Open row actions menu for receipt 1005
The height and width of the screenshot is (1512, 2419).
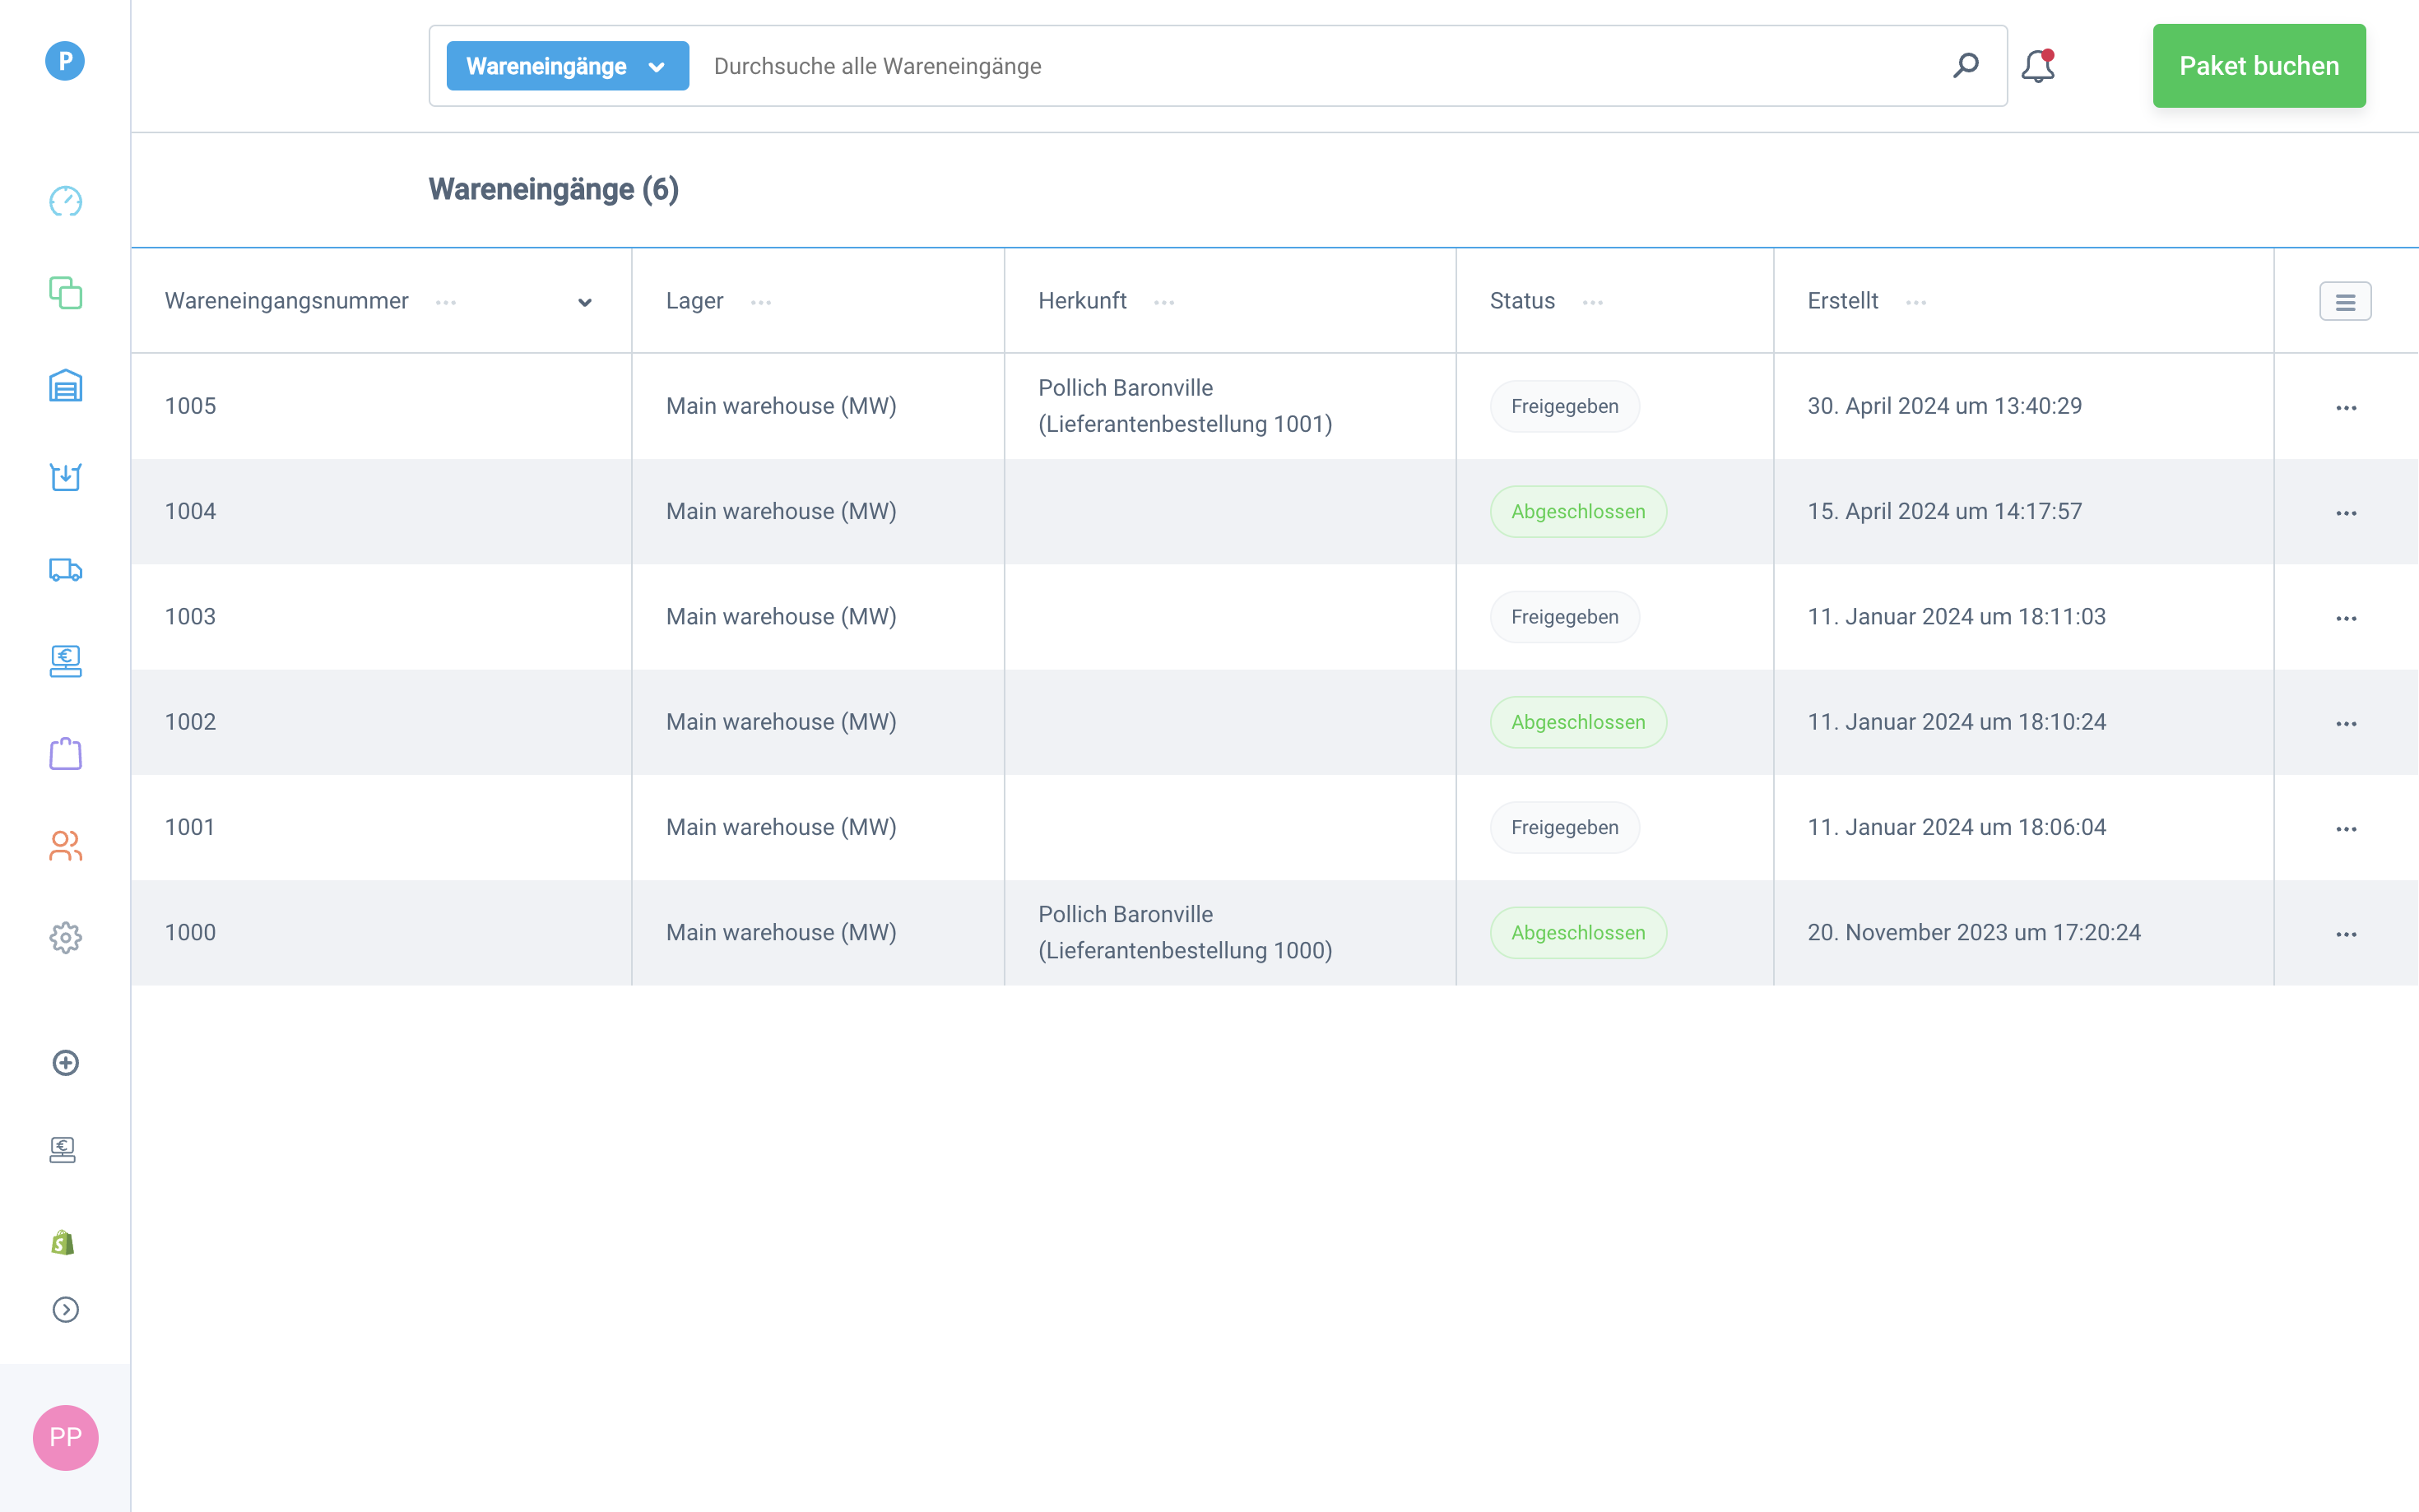[2345, 408]
